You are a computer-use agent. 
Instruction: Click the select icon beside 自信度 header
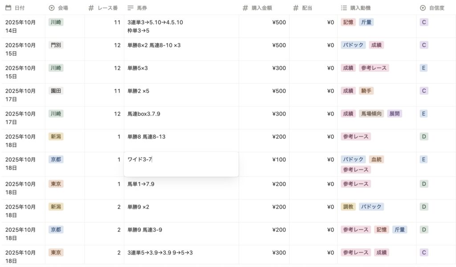click(423, 8)
